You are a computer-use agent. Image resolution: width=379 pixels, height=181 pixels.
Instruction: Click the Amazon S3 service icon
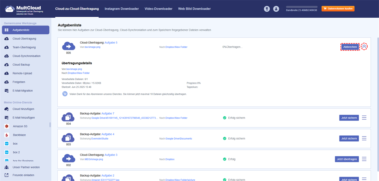point(7,126)
